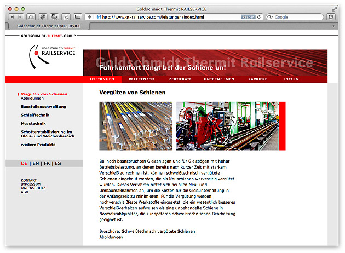This screenshot has width=345, height=253.
Task: Open Schleiftechnik in sidebar
Action: [x=35, y=115]
